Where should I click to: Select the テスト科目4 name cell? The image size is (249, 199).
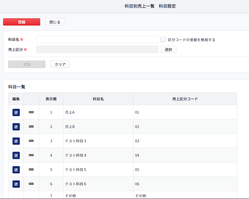point(98,155)
